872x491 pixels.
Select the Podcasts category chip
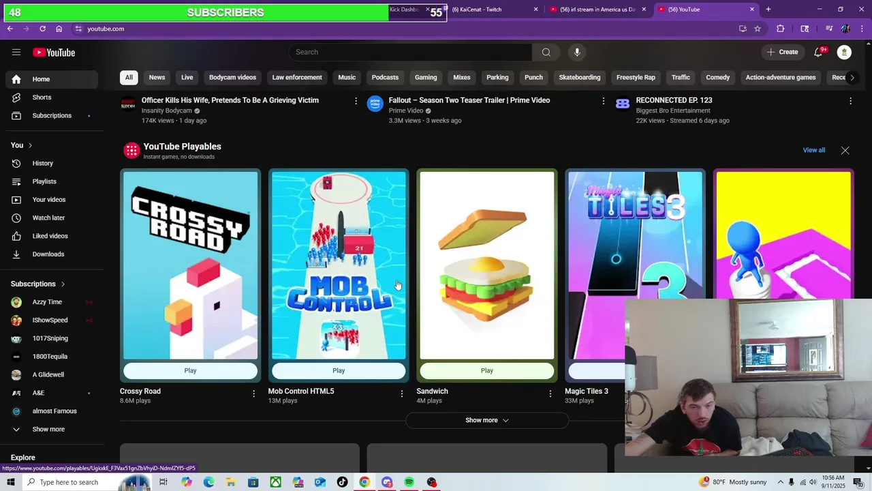385,78
